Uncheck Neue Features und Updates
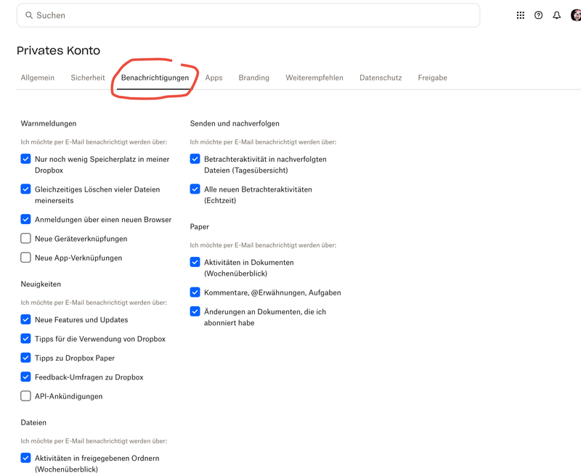 (26, 319)
